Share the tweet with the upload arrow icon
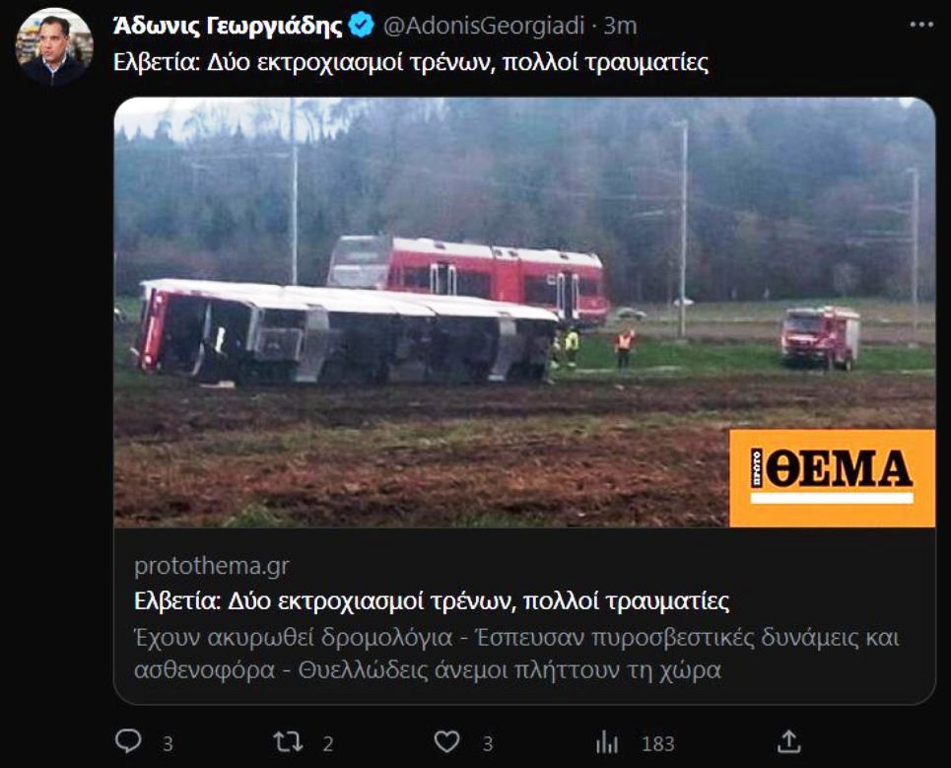The image size is (951, 768). [x=788, y=742]
